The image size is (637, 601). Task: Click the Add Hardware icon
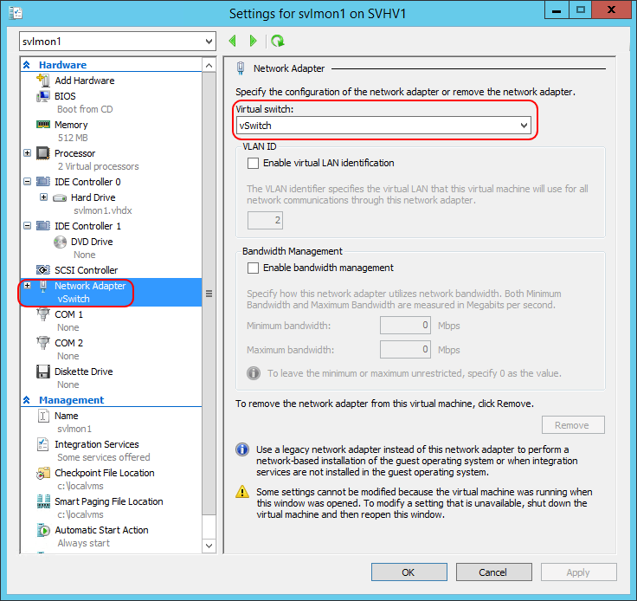point(43,80)
